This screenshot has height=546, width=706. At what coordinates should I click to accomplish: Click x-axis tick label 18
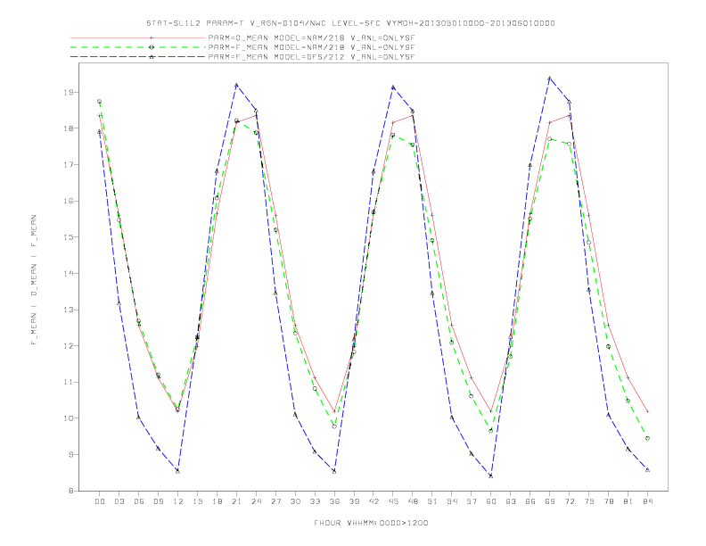[x=217, y=501]
